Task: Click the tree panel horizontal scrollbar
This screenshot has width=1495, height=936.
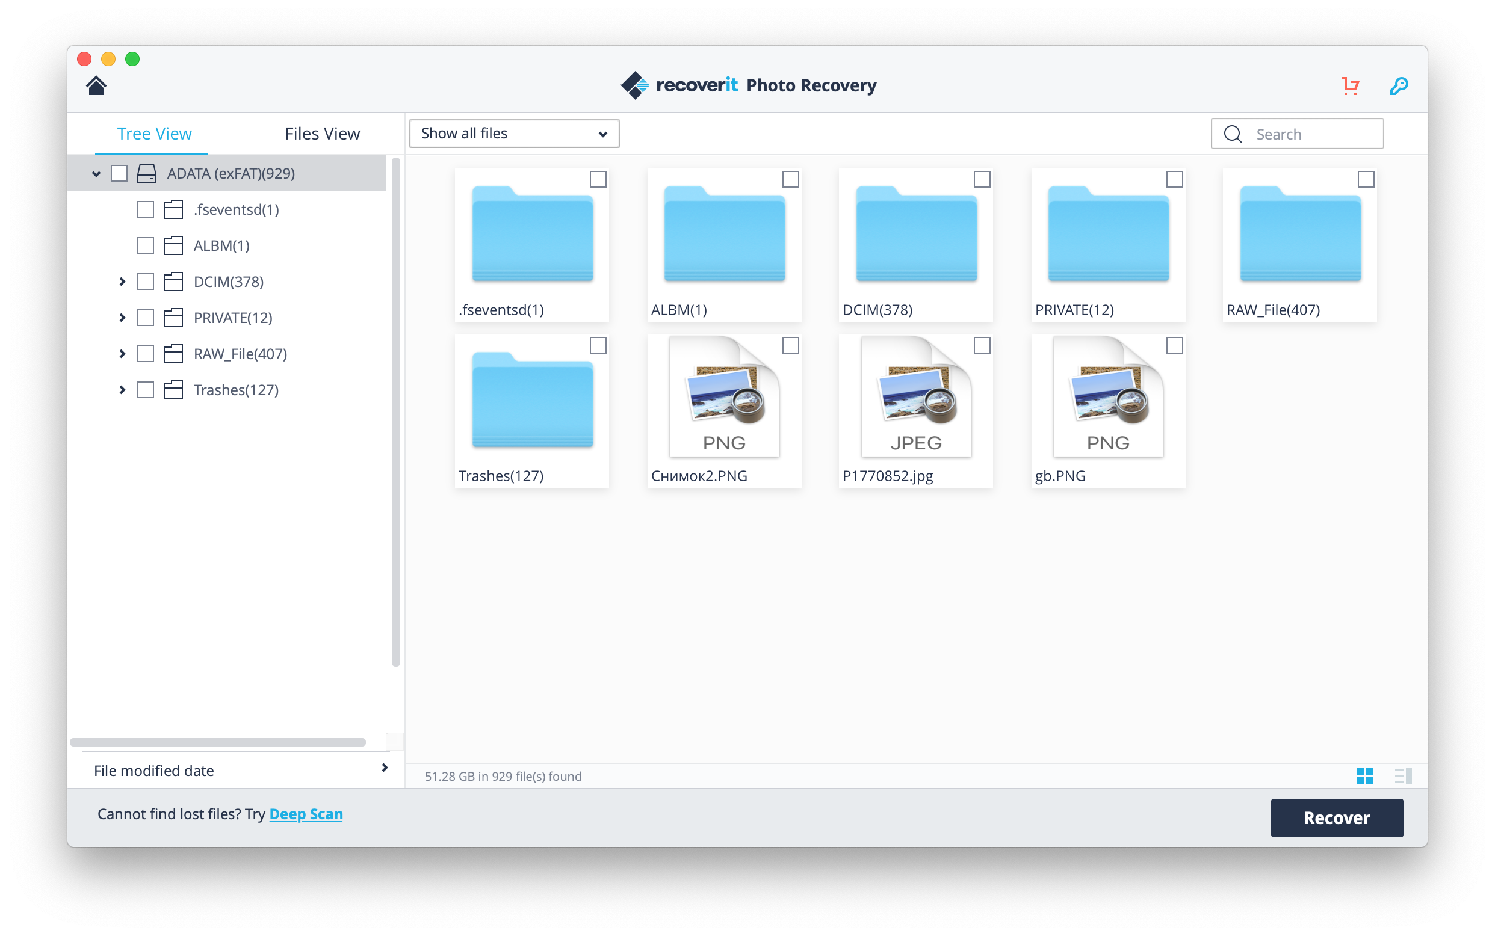Action: (x=217, y=742)
